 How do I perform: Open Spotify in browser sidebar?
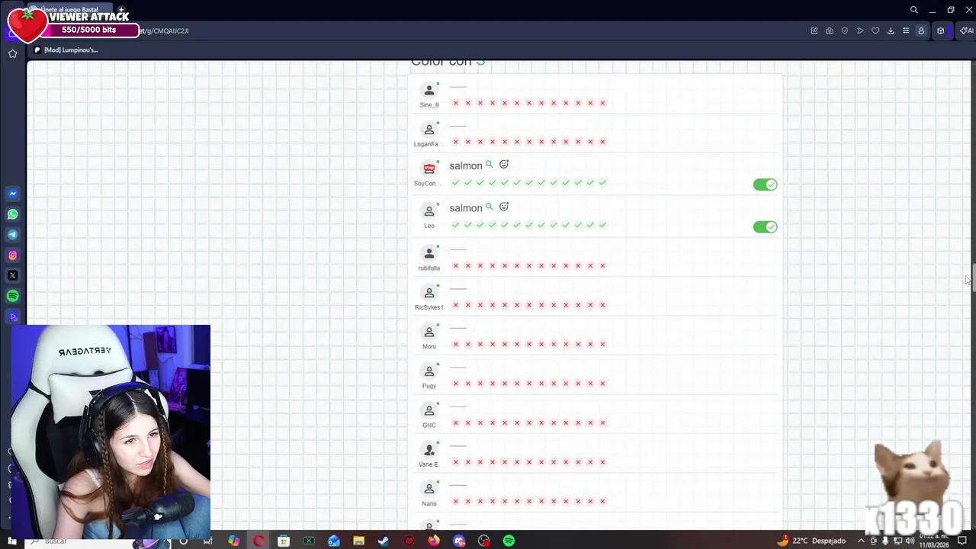[x=13, y=296]
